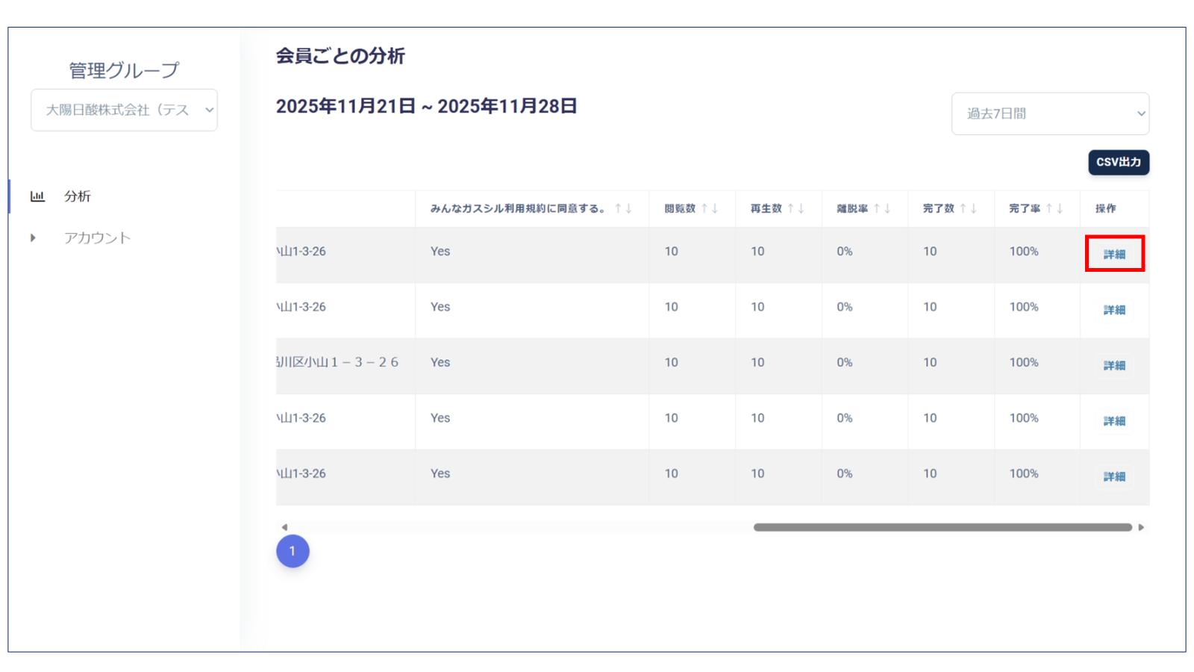The height and width of the screenshot is (672, 1194).
Task: Sort 再生数 descending using its down arrow
Action: (x=799, y=209)
